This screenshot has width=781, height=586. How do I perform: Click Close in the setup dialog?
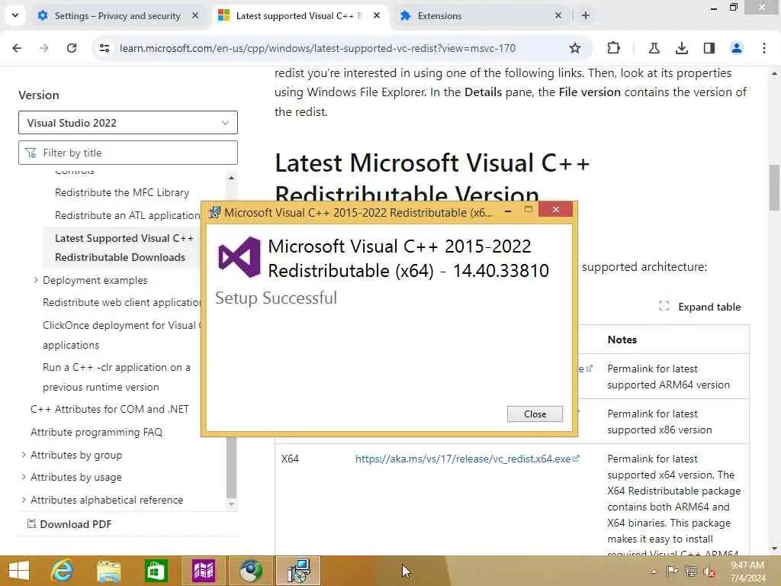tap(535, 414)
